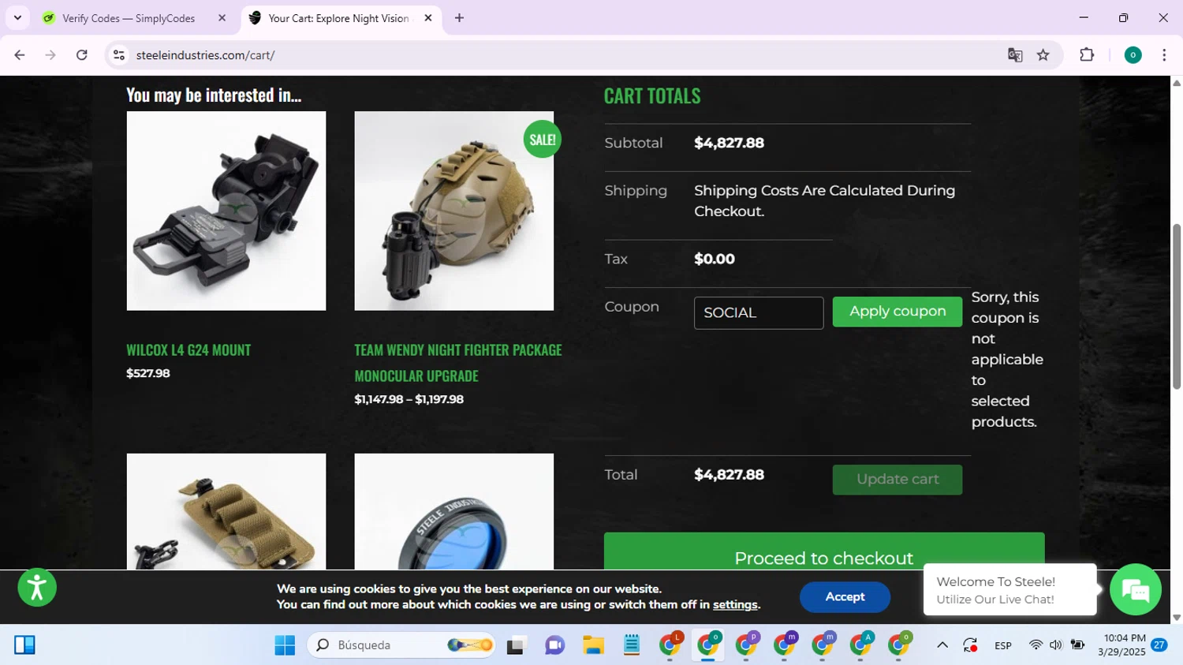Click the Update cart button
Screen dimensions: 1183x665
point(898,480)
